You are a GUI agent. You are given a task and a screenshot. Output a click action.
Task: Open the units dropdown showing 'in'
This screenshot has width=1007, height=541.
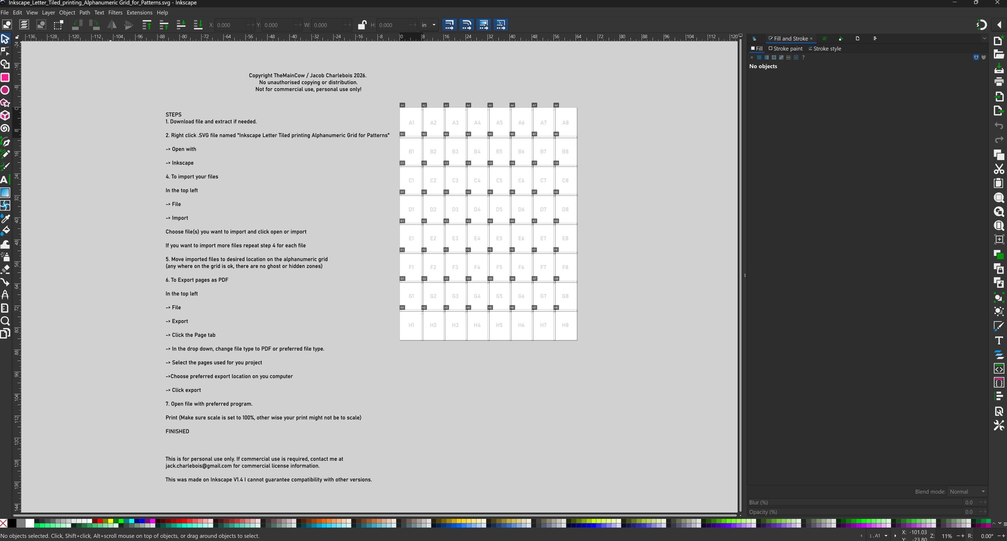click(x=428, y=25)
